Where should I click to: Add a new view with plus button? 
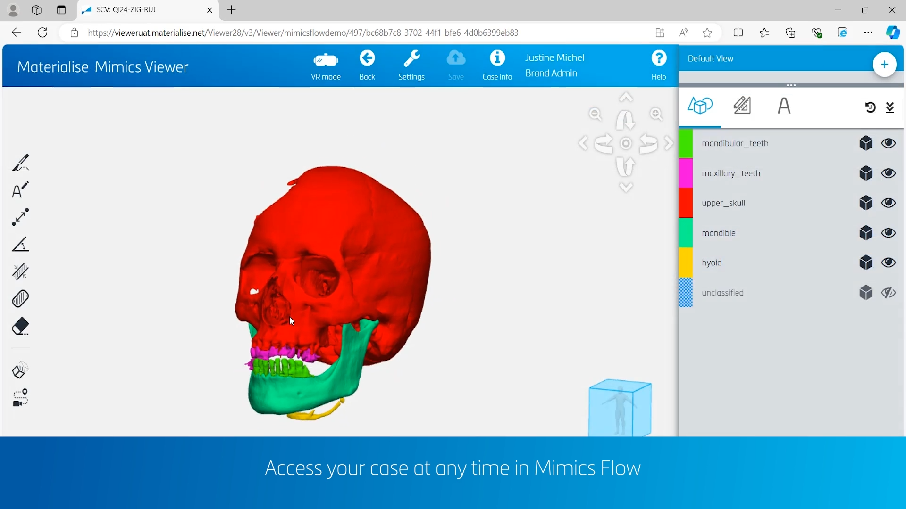pos(884,65)
